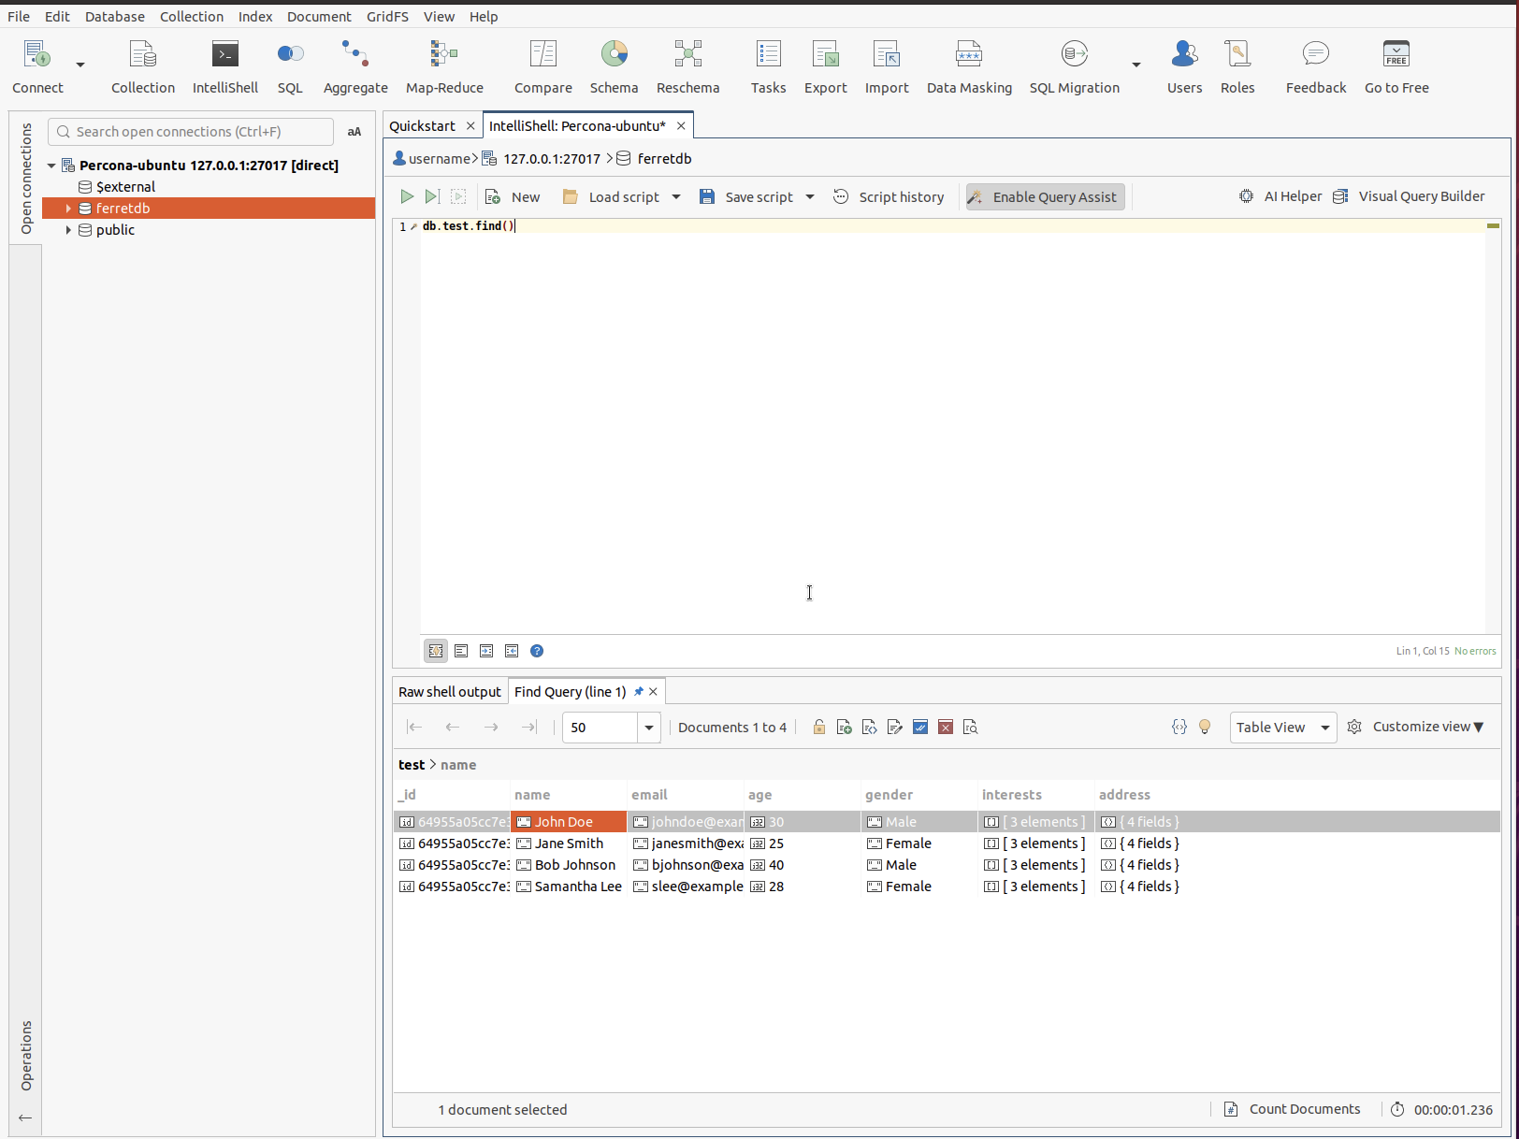Image resolution: width=1519 pixels, height=1139 pixels.
Task: Open the Schema analyzer
Action: tap(614, 65)
